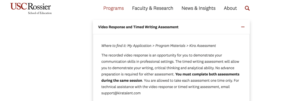283x101 pixels.
Task: Click 'Program Materials' in the path text
Action: (x=170, y=46)
